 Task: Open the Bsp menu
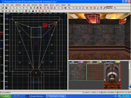pyautogui.click(x=24, y=5)
